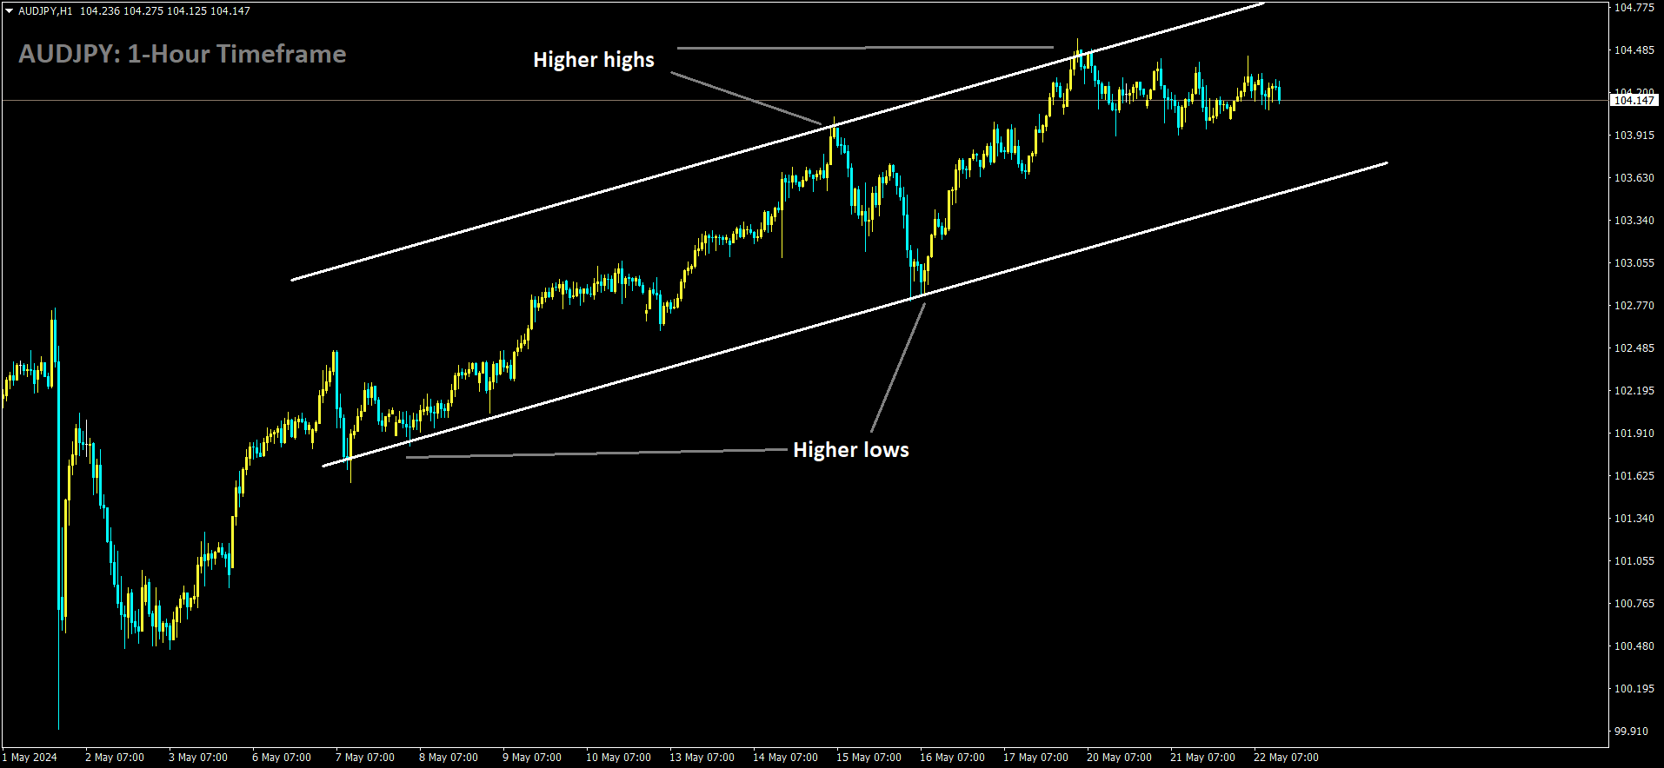Image resolution: width=1664 pixels, height=768 pixels.
Task: Click the '3 May 07:00' time axis label
Action: [x=198, y=758]
